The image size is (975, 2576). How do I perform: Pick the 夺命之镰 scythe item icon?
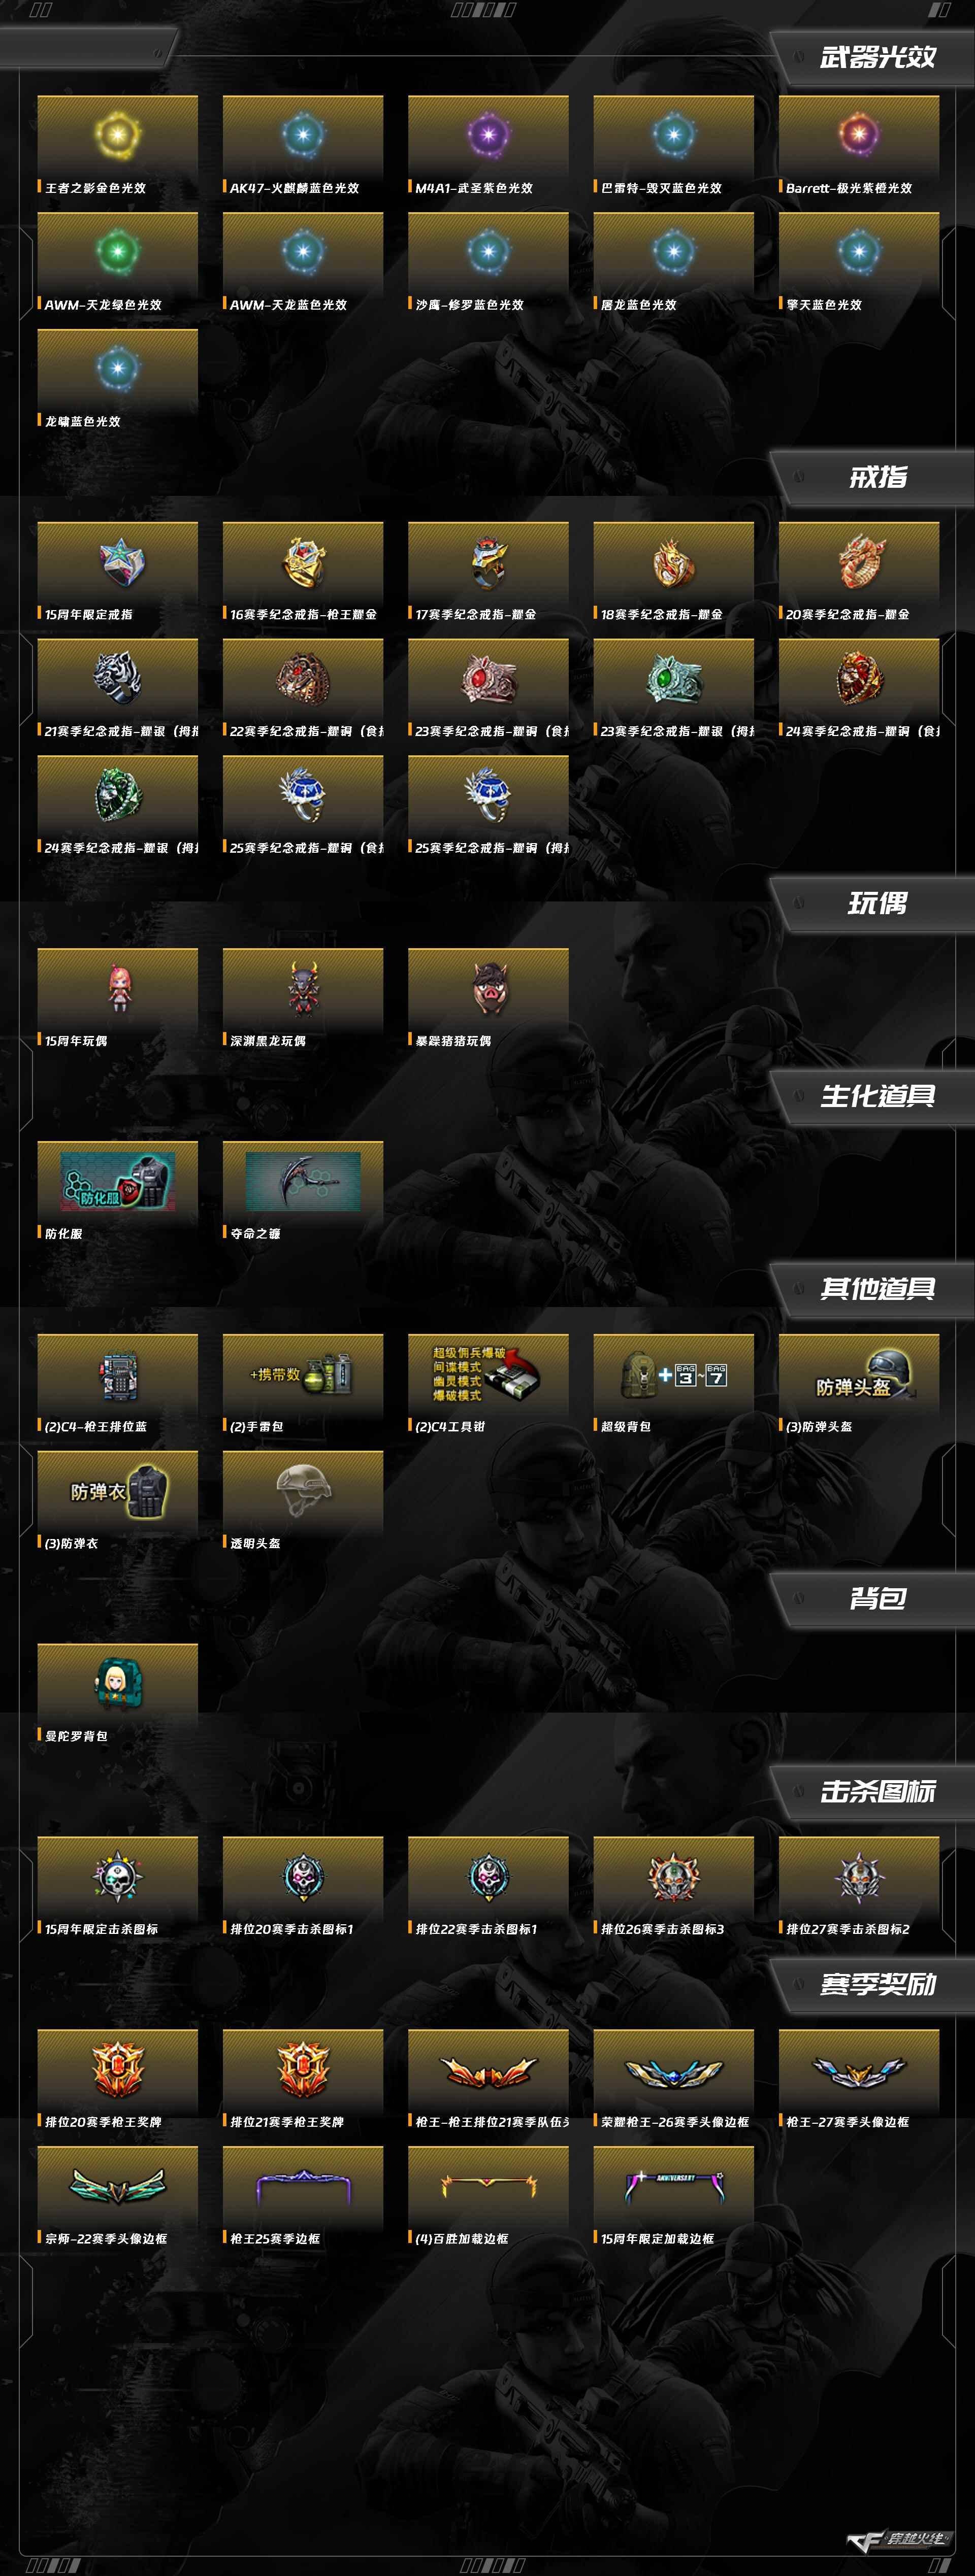pos(303,1181)
